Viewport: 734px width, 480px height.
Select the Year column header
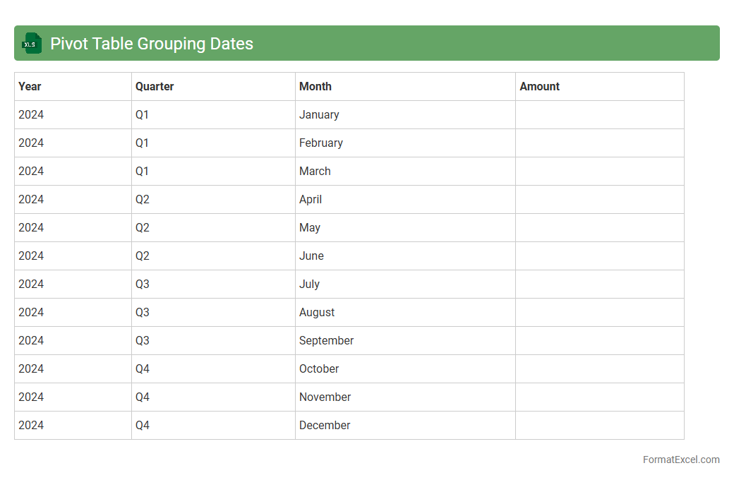30,86
